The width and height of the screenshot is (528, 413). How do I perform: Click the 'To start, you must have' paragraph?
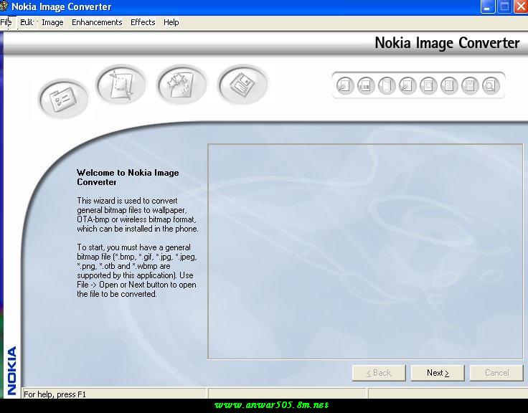[137, 270]
